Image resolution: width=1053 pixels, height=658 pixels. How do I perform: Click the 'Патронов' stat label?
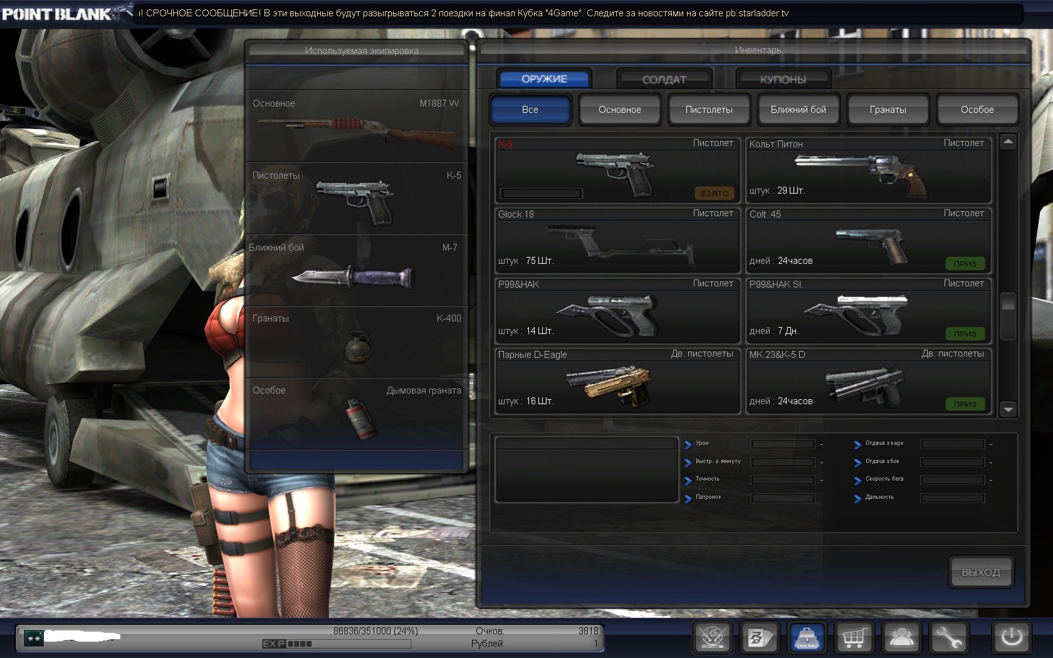708,497
